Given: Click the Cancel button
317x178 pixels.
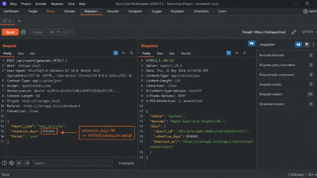Looking at the screenshot, I should click(38, 32).
